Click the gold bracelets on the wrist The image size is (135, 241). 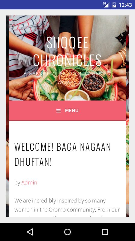click(122, 57)
